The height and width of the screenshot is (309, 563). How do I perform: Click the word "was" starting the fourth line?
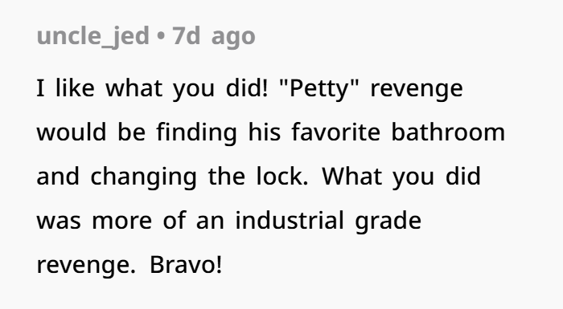59,221
